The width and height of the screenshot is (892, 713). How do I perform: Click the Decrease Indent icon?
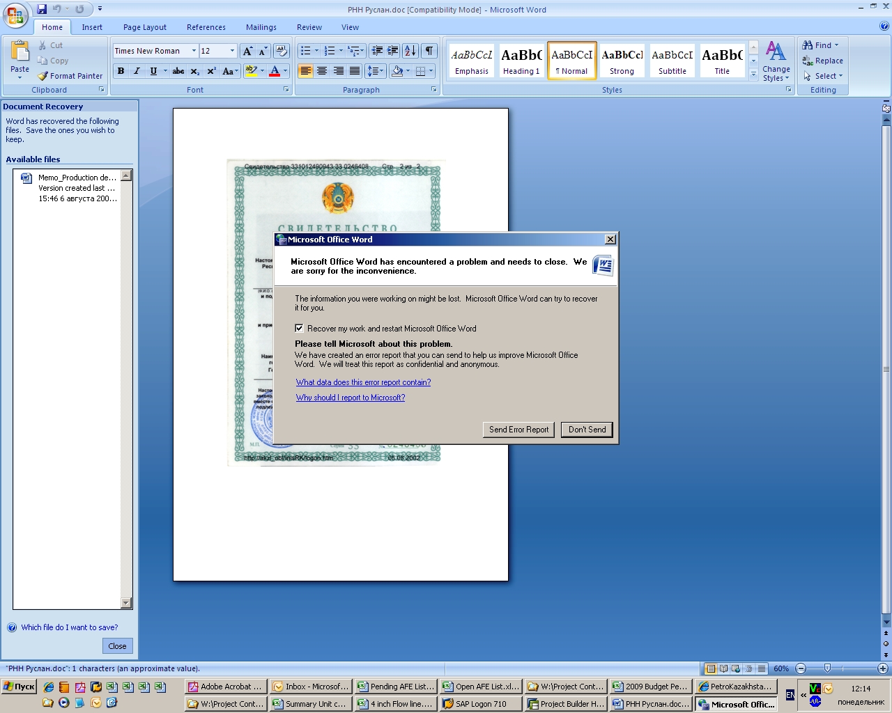point(377,51)
